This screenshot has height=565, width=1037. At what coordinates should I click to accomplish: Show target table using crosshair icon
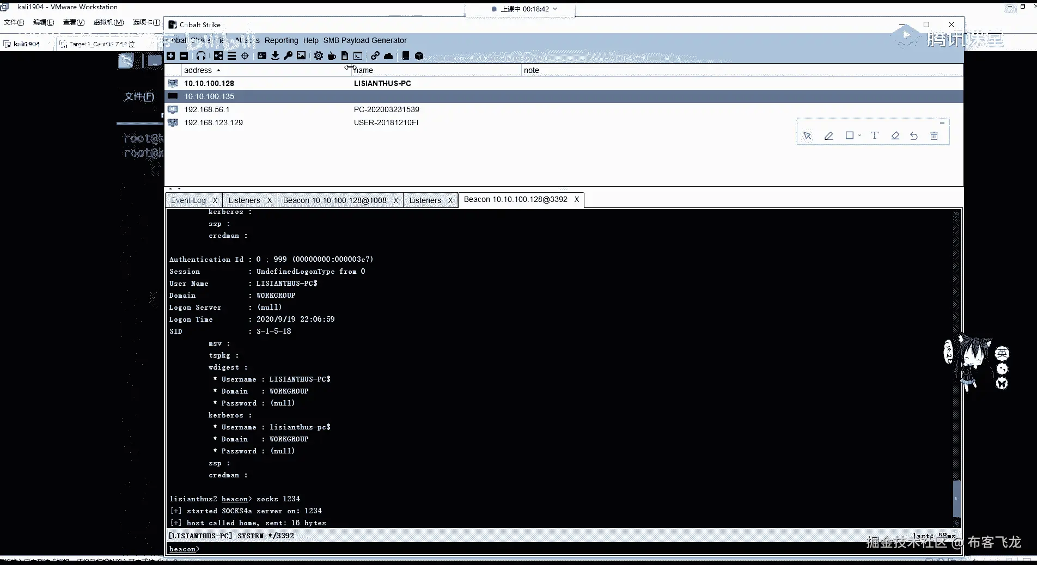(245, 56)
